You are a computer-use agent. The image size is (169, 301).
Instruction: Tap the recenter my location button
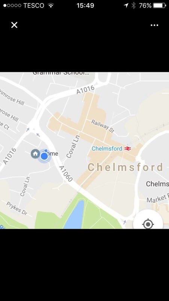pyautogui.click(x=148, y=223)
